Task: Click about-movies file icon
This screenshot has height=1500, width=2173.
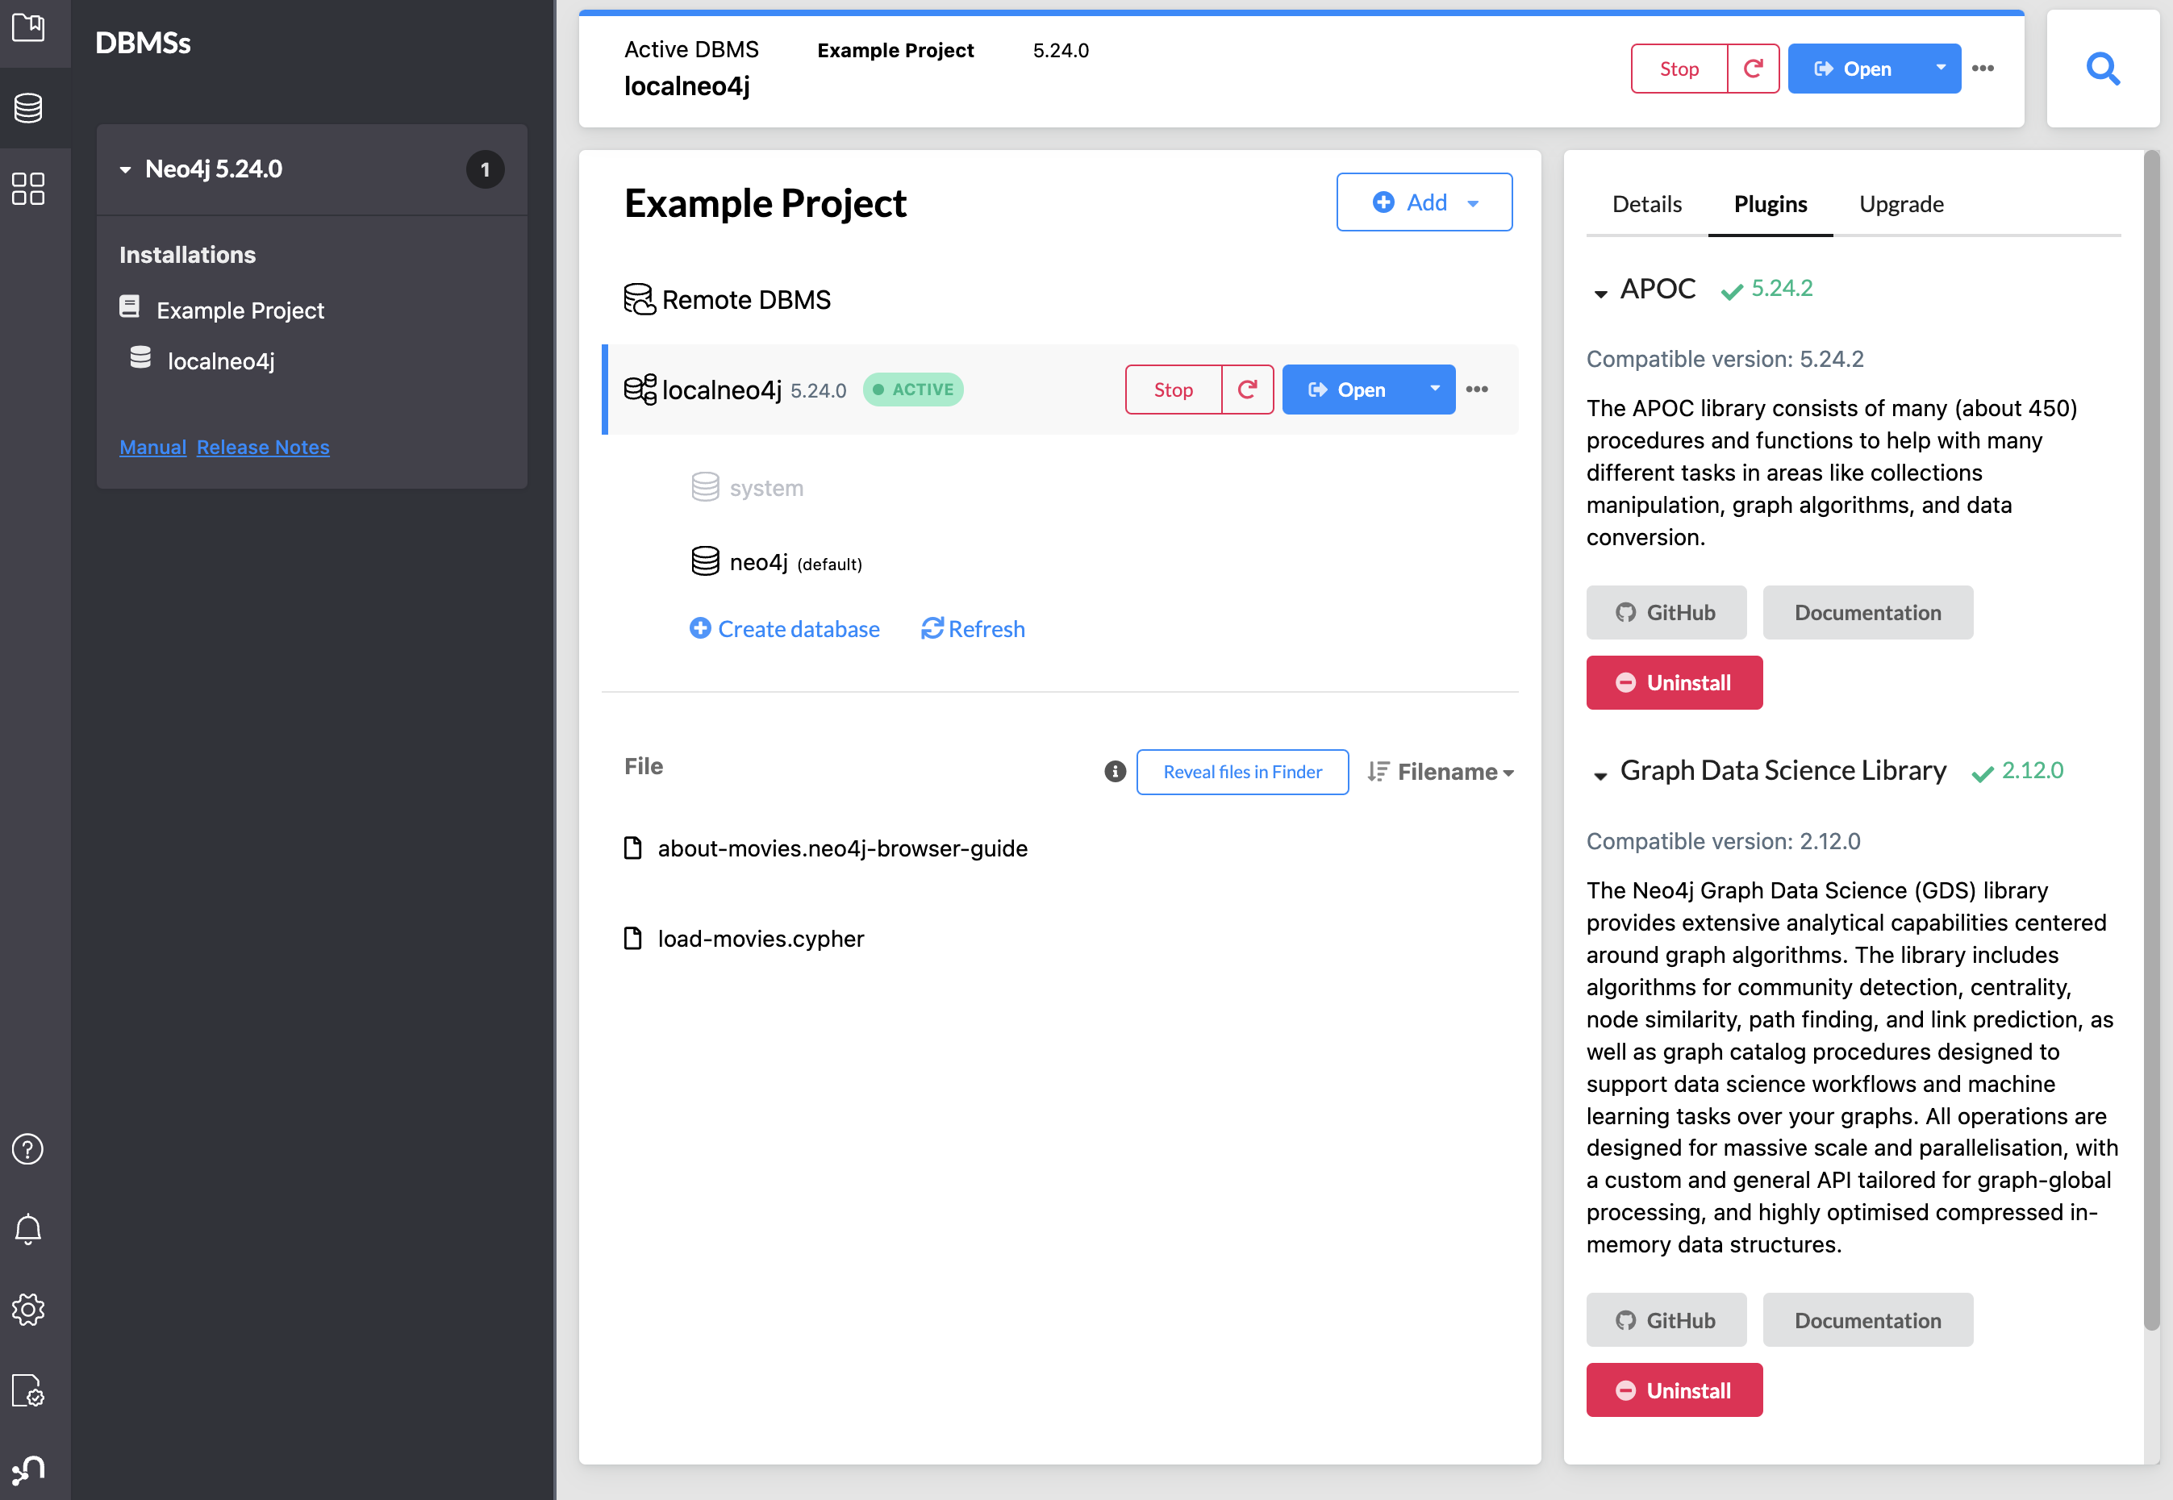Action: point(633,848)
